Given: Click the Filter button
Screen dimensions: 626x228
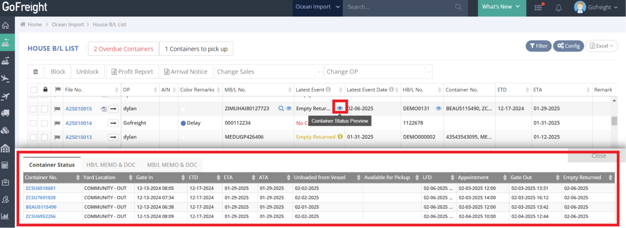Looking at the screenshot, I should tap(538, 46).
